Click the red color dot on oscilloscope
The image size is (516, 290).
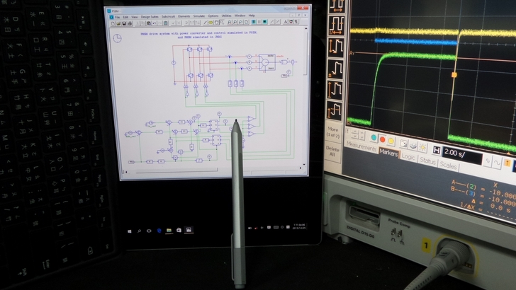point(383,139)
